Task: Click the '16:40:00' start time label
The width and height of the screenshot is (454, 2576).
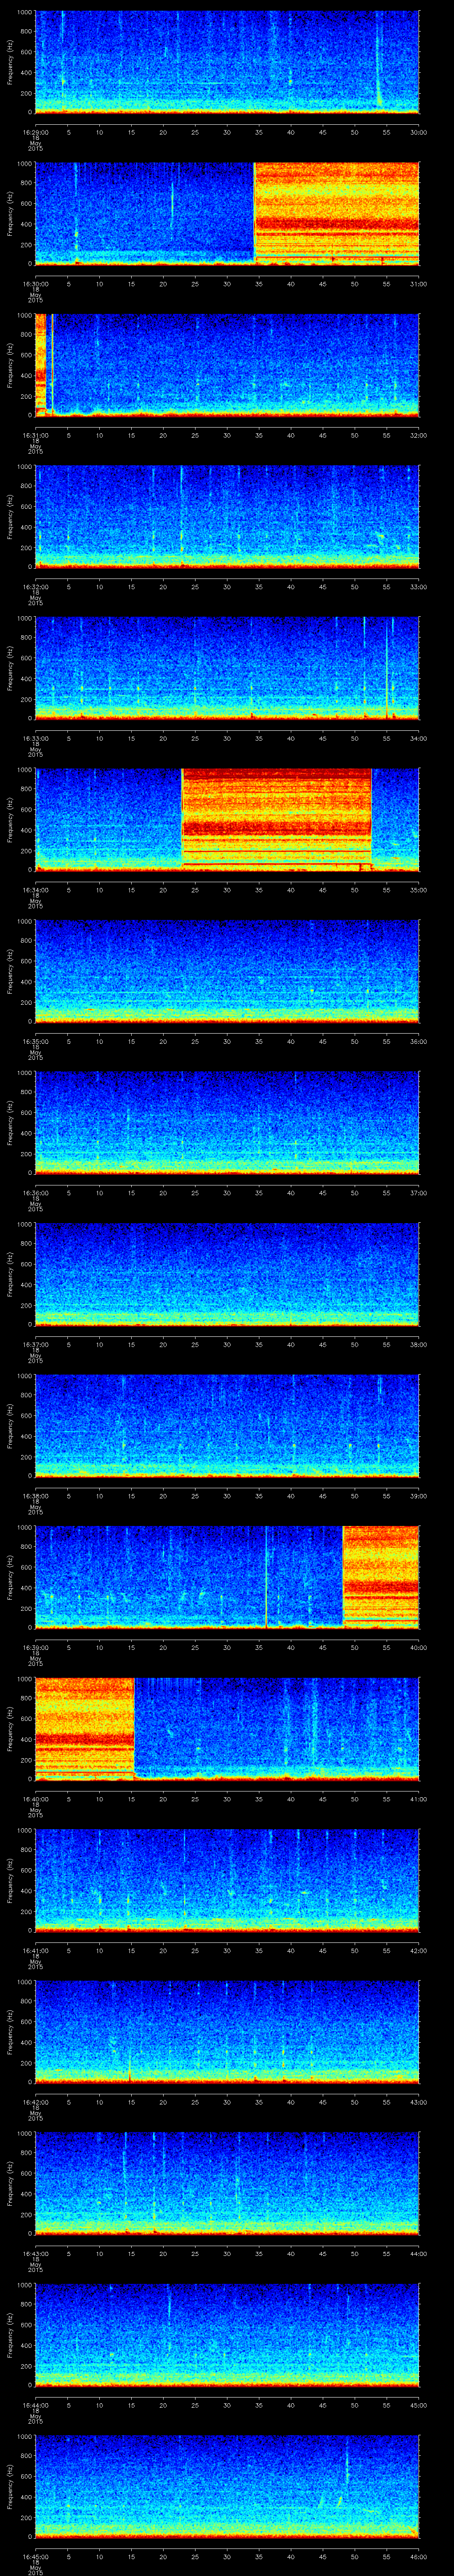Action: click(35, 1798)
